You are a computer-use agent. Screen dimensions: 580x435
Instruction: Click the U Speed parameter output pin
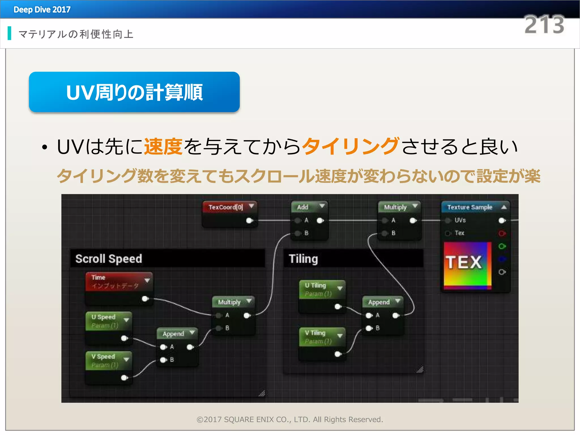click(x=124, y=338)
